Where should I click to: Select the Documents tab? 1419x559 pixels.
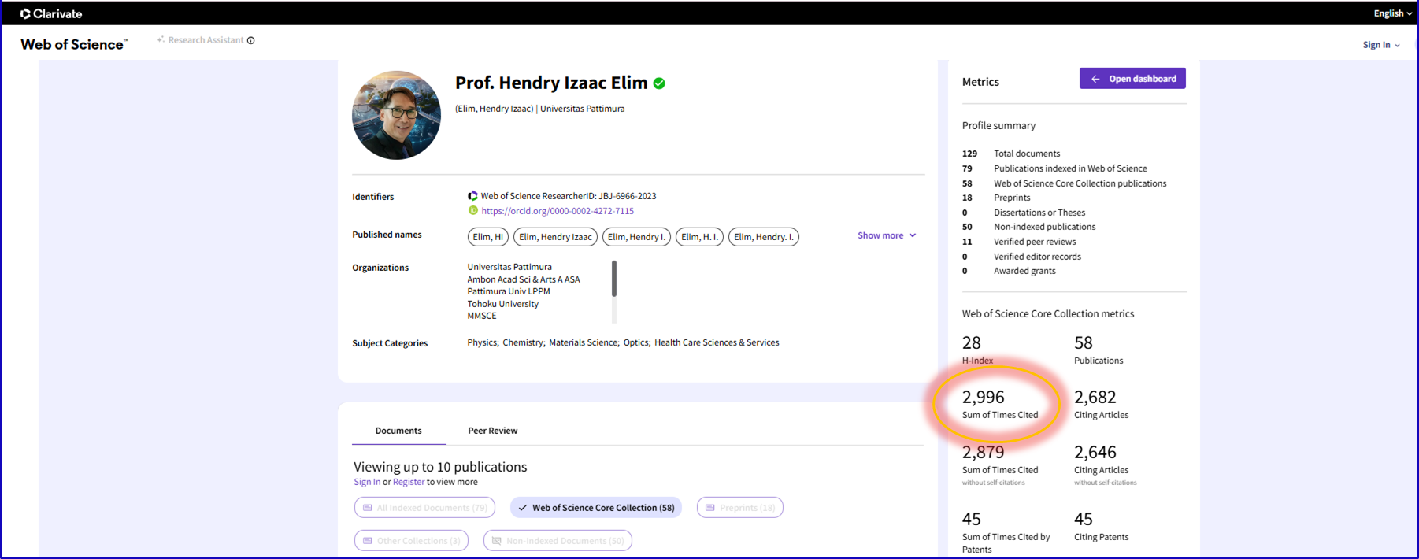coord(398,431)
